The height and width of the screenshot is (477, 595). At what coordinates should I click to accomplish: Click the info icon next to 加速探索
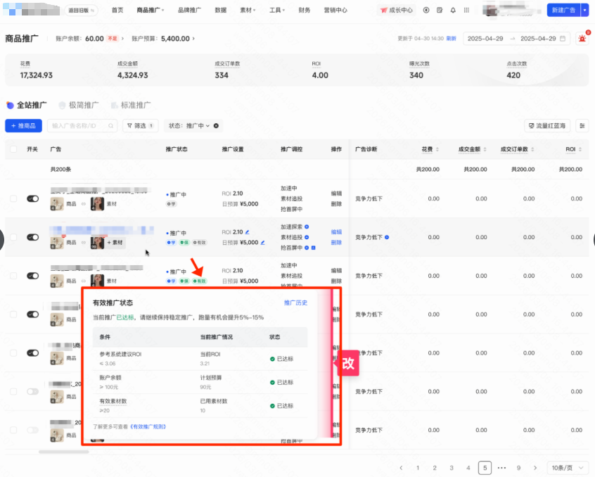tap(307, 227)
